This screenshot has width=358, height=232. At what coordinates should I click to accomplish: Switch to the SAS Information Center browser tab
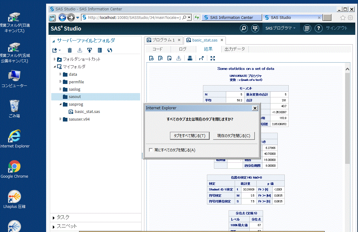click(x=232, y=18)
